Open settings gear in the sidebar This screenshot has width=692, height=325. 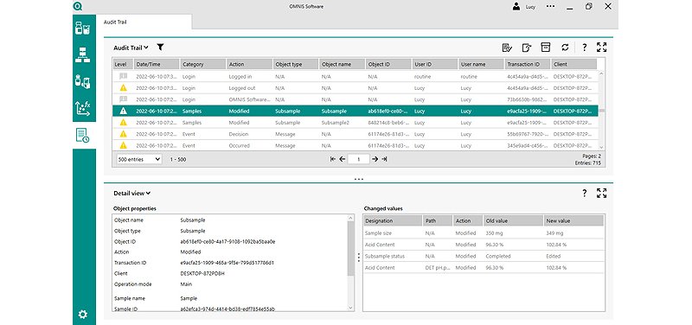click(x=82, y=314)
